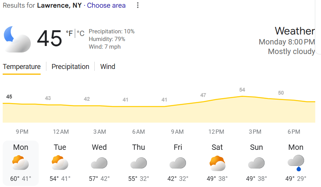Click the 6 AM time label
321x187 pixels.
pos(138,132)
